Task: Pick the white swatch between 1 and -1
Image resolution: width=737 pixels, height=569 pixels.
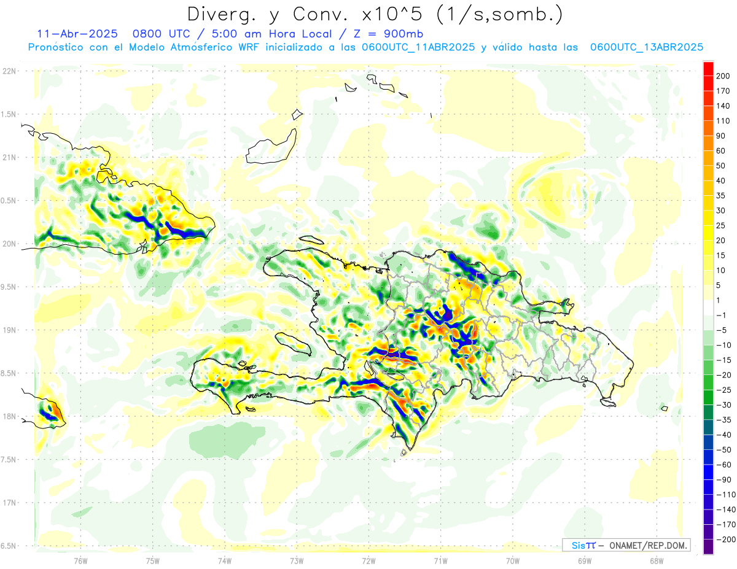Action: [x=709, y=308]
